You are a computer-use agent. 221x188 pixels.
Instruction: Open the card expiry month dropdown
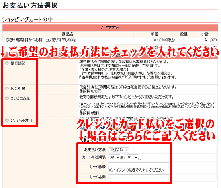point(132,158)
